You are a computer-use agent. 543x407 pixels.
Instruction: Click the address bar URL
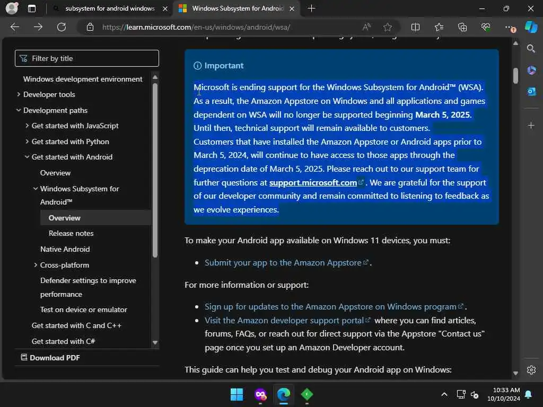(x=196, y=27)
